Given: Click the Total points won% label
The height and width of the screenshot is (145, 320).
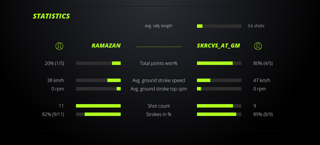Looking at the screenshot, I should pyautogui.click(x=159, y=63).
